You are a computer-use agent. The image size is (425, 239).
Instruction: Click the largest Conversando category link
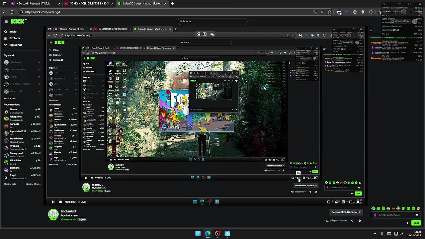point(68,219)
